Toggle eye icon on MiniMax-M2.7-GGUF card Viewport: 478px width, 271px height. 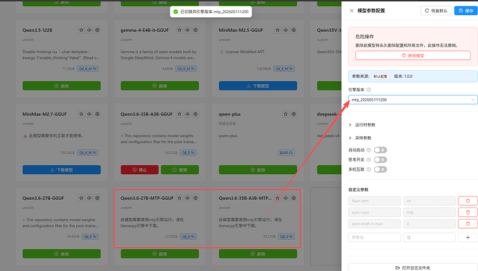tap(89, 114)
